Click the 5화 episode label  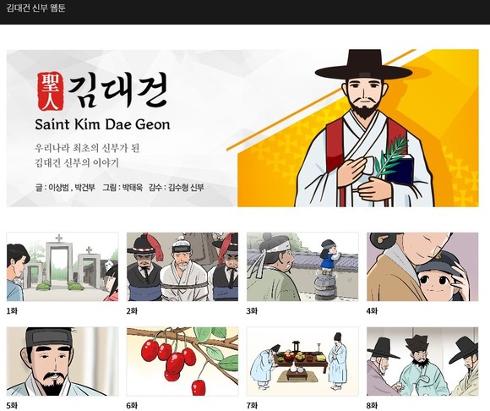coord(12,406)
